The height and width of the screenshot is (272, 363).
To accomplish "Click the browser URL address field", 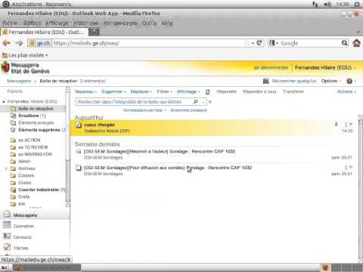I will 147,43.
